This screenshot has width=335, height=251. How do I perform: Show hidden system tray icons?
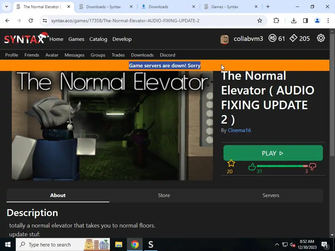coord(277,244)
